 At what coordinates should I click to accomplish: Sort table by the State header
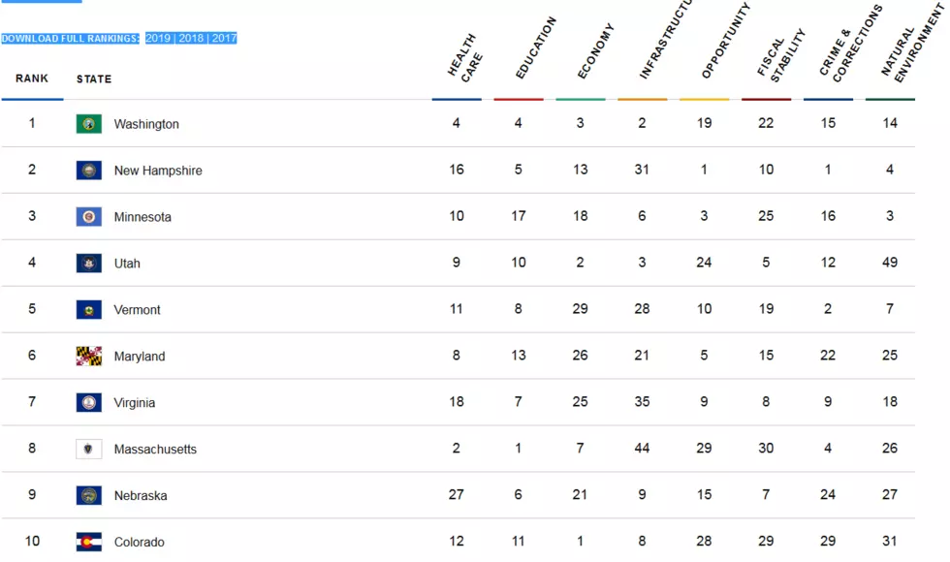click(x=94, y=78)
